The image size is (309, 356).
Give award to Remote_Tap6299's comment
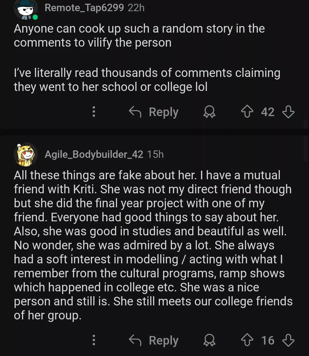(x=209, y=112)
